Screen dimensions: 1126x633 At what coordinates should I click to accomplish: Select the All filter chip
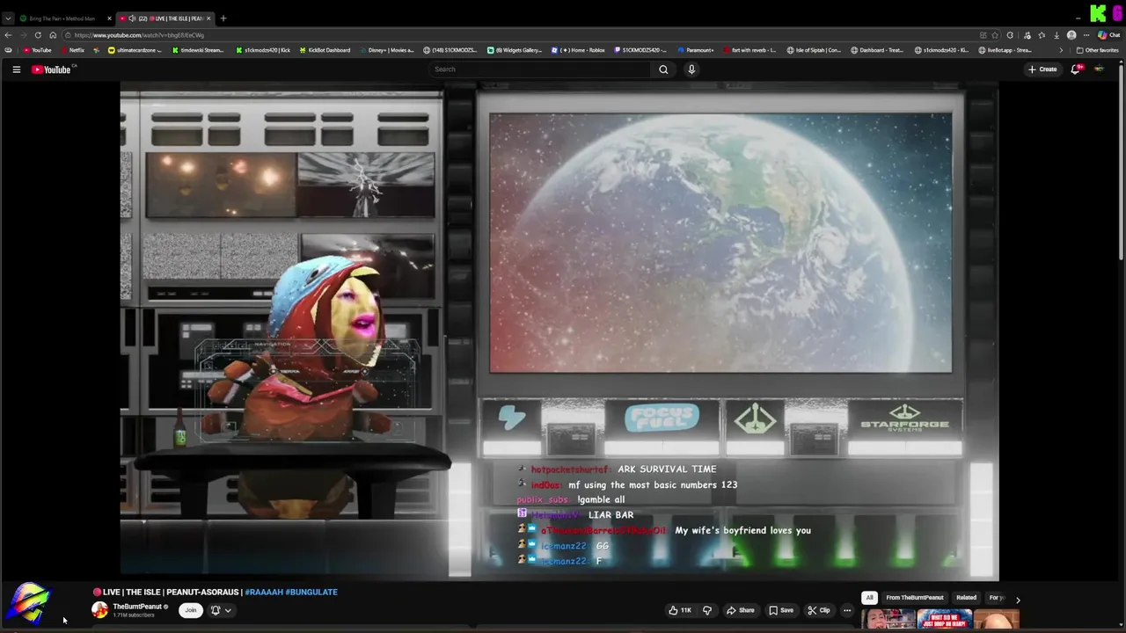coord(869,598)
